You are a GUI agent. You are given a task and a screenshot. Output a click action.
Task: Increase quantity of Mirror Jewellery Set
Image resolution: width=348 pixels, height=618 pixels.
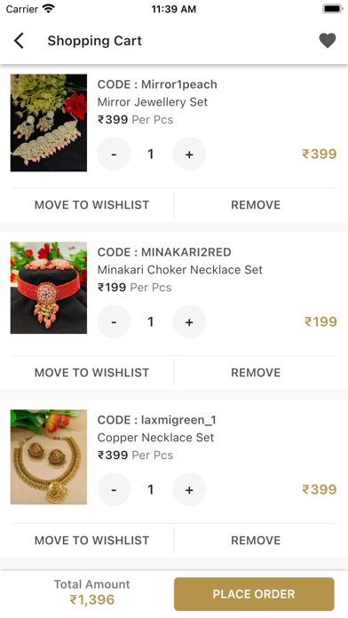coord(189,154)
